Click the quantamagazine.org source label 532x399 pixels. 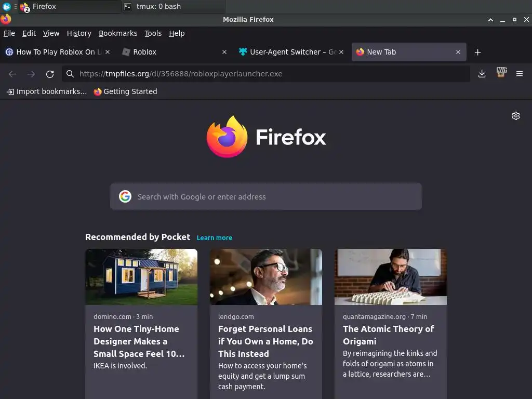coord(374,316)
